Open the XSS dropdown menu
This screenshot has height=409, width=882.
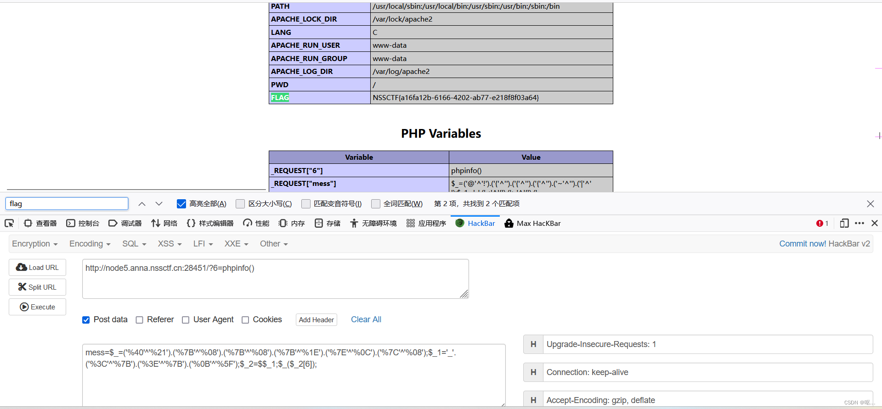pyautogui.click(x=170, y=244)
